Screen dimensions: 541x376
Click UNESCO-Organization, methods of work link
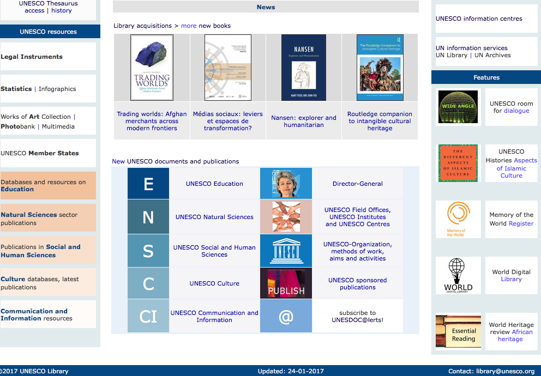[357, 251]
